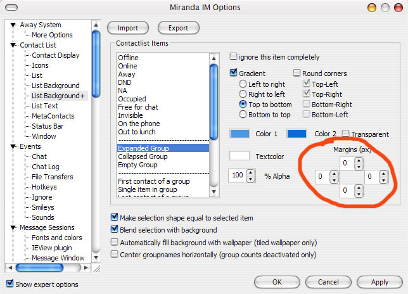Uncheck the Gradient checkbox

point(233,73)
